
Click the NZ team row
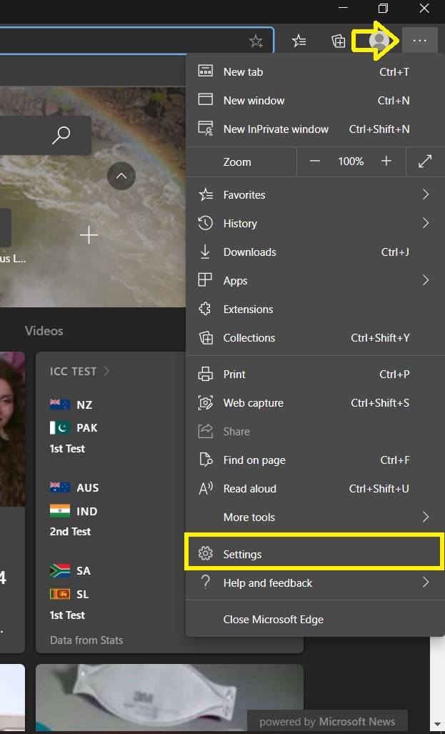(71, 405)
